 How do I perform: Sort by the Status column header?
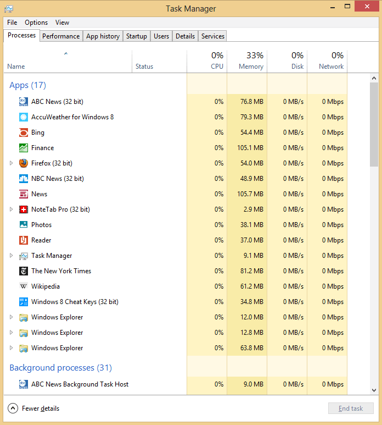(x=159, y=61)
